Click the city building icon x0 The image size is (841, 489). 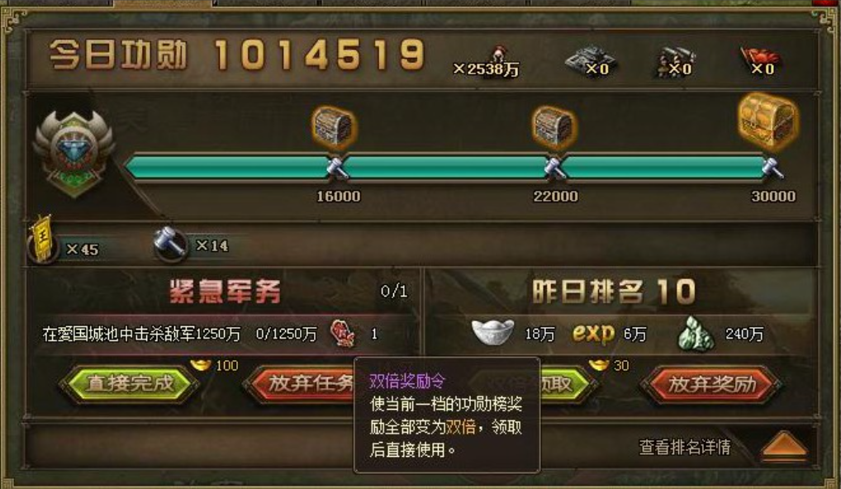pyautogui.click(x=589, y=60)
